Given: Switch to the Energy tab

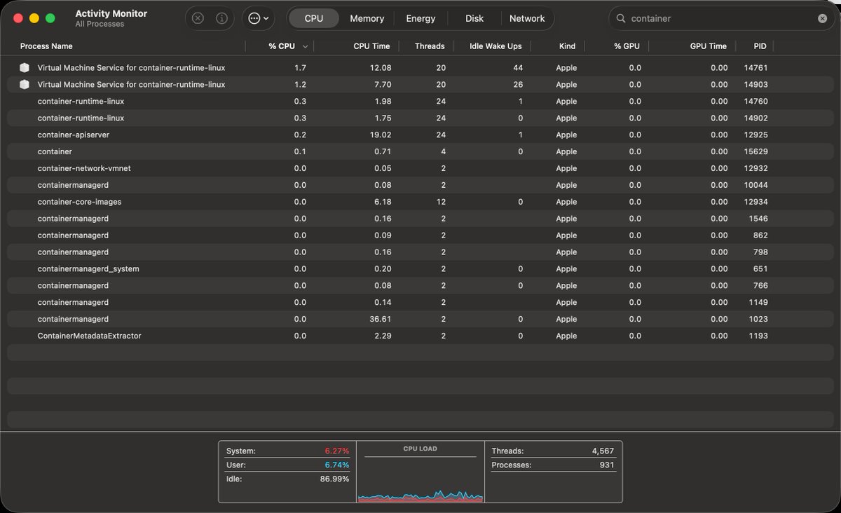Looking at the screenshot, I should coord(420,18).
